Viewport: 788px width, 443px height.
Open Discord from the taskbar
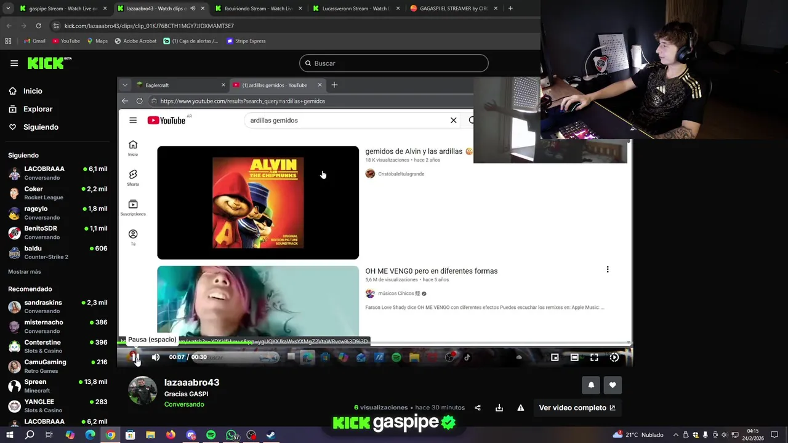click(191, 435)
